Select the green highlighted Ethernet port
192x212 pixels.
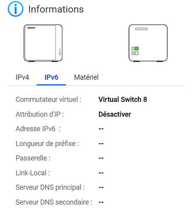click(137, 48)
